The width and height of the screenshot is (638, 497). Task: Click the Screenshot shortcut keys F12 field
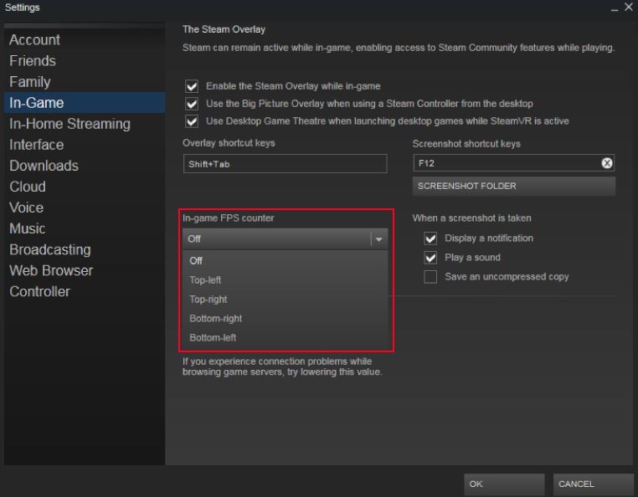[514, 163]
